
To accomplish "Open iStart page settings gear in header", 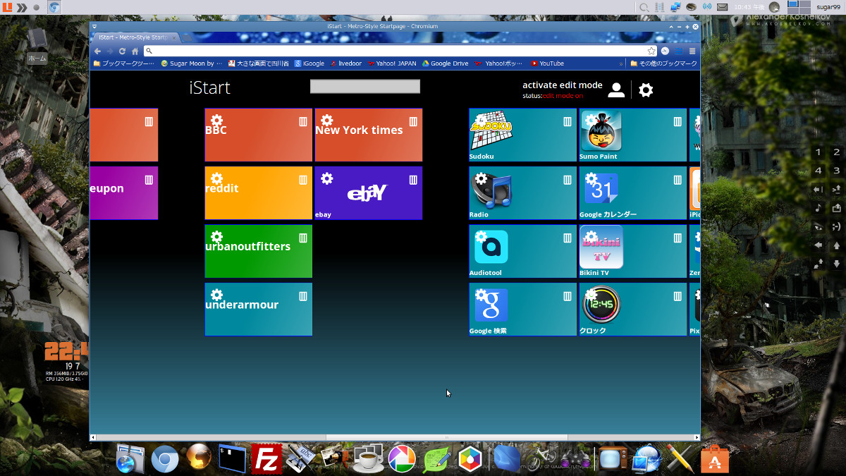I will pyautogui.click(x=646, y=90).
